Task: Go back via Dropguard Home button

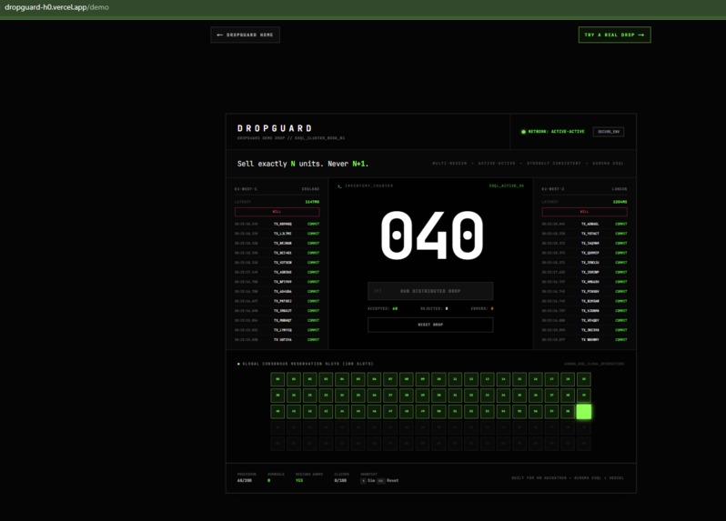Action: [x=245, y=35]
